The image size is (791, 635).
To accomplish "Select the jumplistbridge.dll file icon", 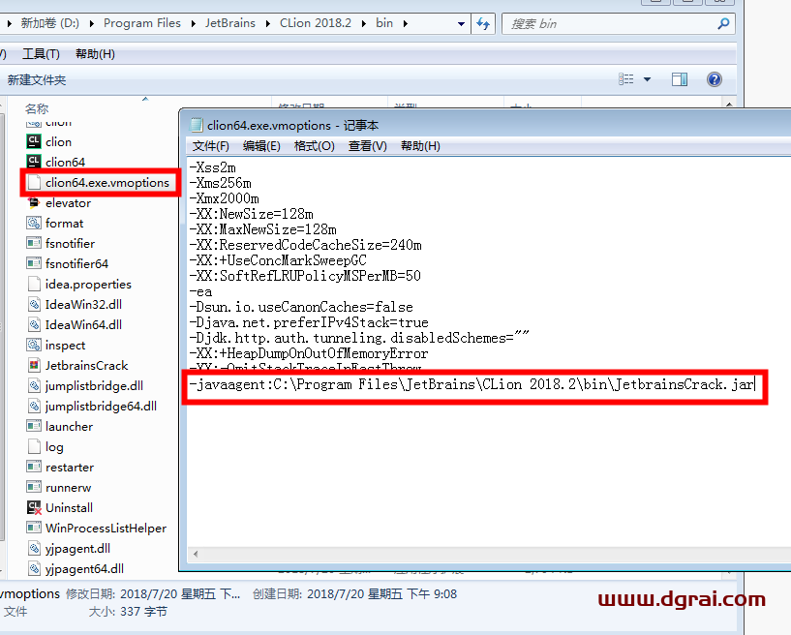I will [34, 386].
